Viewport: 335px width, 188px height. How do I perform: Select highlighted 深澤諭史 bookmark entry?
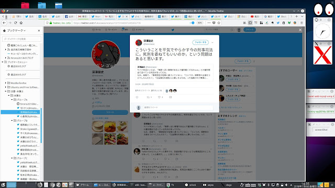(x=20, y=112)
